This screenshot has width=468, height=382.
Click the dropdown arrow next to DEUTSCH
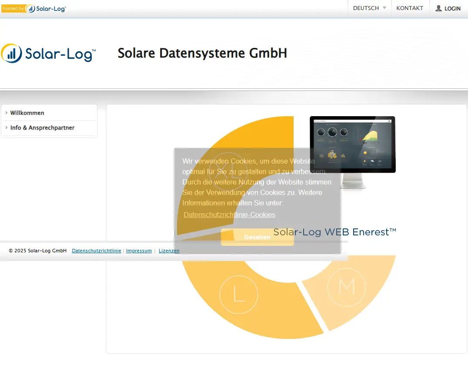tap(384, 8)
